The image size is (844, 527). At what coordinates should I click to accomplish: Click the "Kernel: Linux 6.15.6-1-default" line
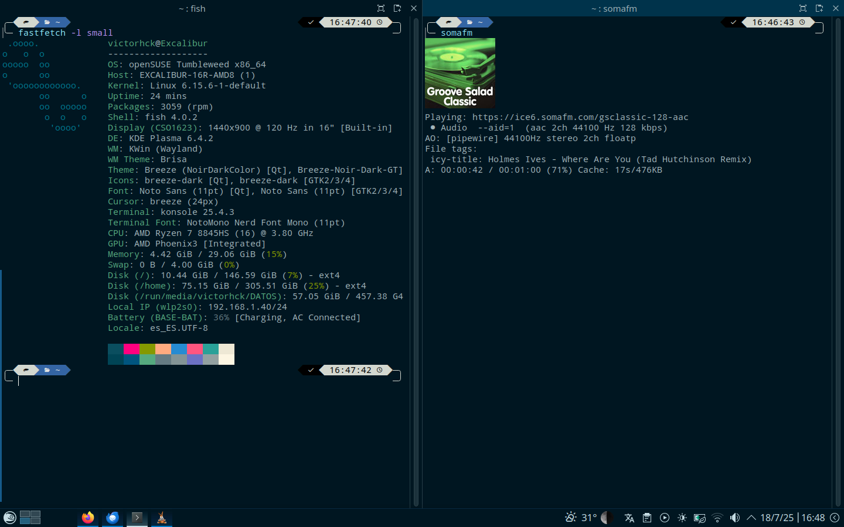(x=187, y=85)
